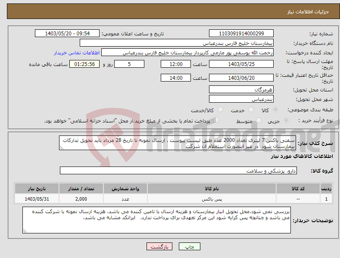Click the requester field رحمت الله یوسفی پور
This screenshot has width=340, height=258.
[187, 53]
